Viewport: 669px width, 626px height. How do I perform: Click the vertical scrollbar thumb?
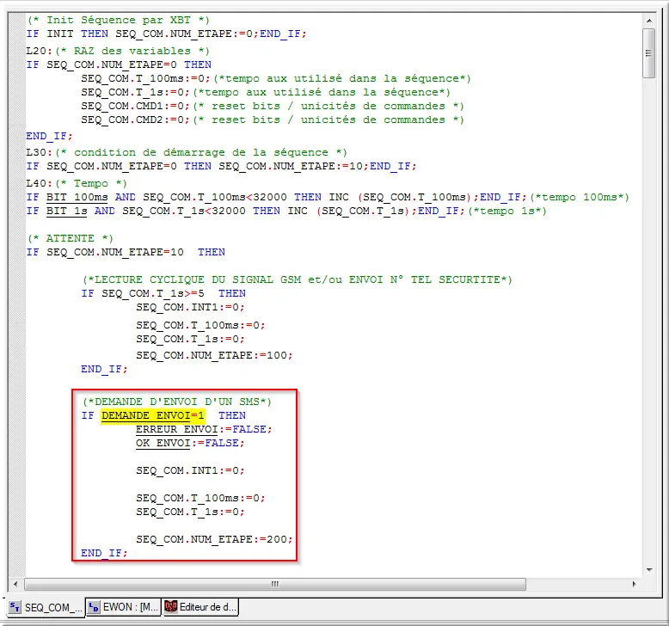pos(649,53)
